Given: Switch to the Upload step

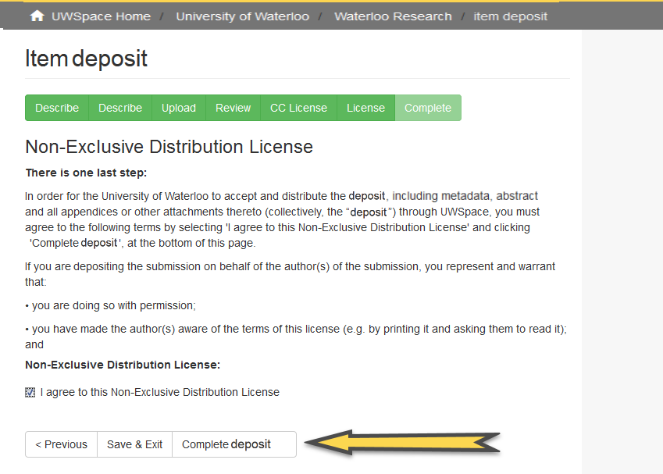Looking at the screenshot, I should pos(178,108).
